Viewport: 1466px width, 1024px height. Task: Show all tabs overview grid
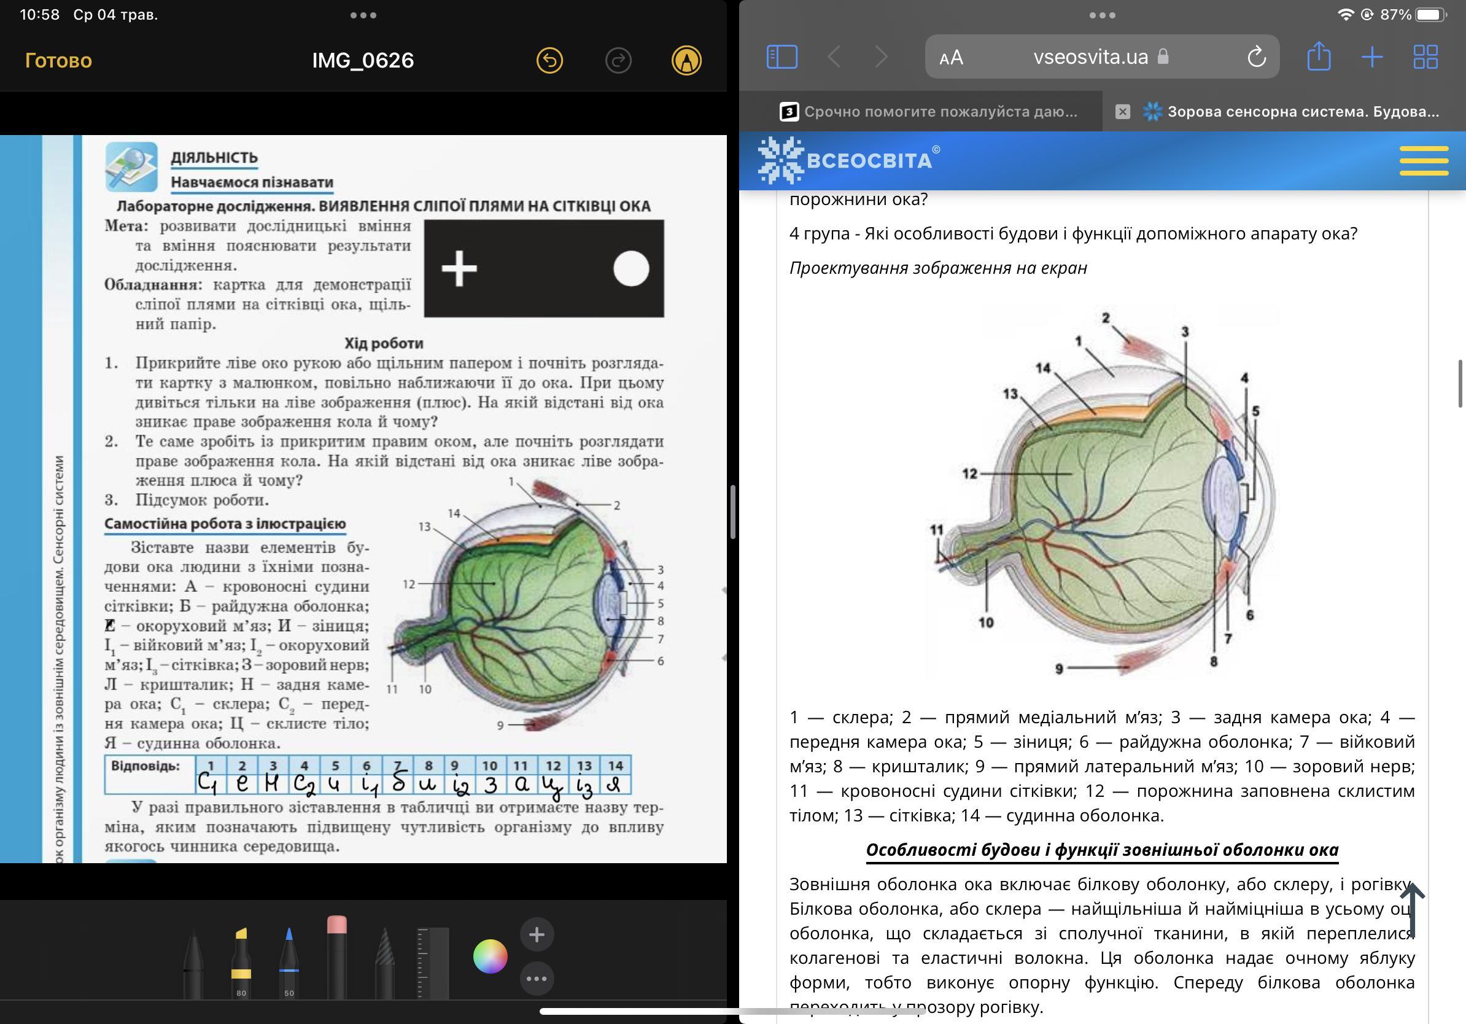tap(1425, 57)
